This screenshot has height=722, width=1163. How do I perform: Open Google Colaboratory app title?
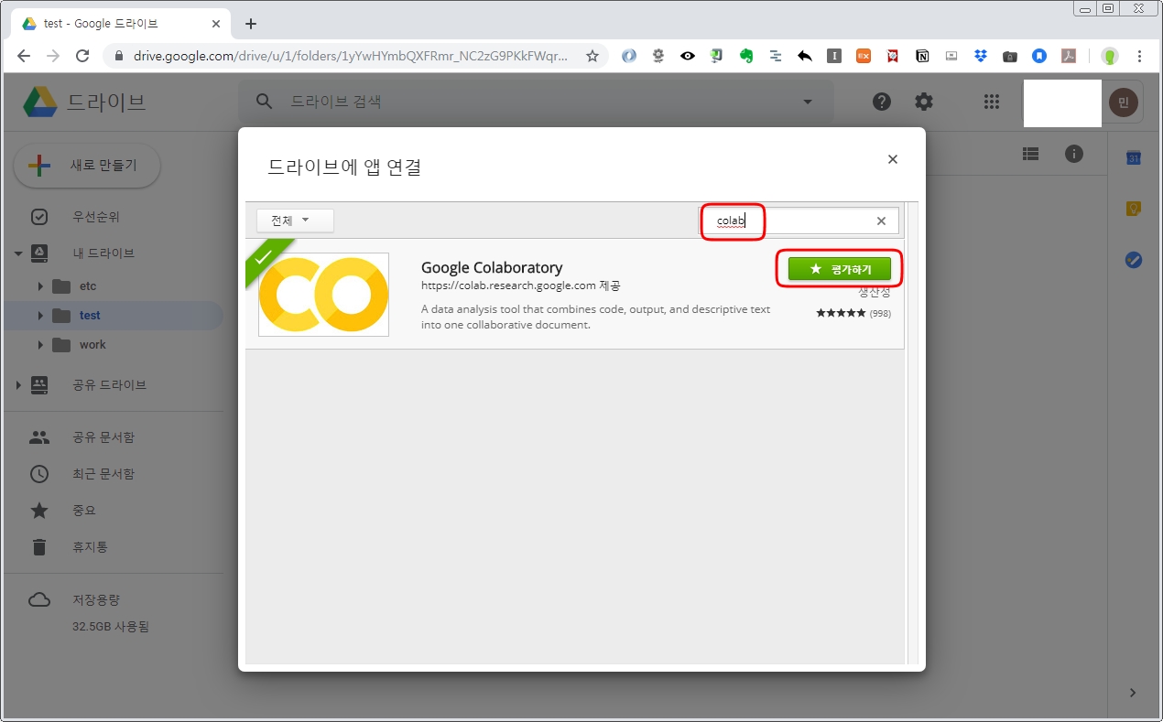492,267
